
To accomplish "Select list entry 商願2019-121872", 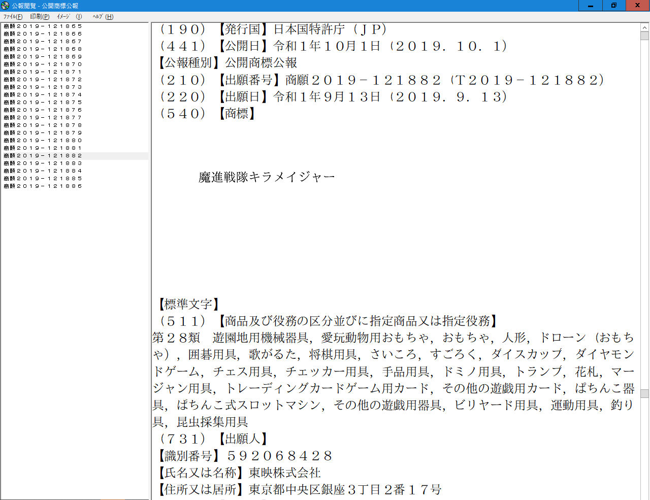I will 43,79.
